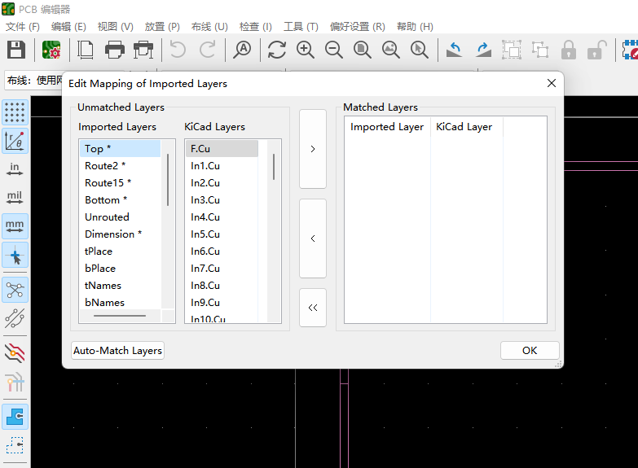The image size is (638, 468).
Task: Click the Print icon
Action: pos(115,50)
